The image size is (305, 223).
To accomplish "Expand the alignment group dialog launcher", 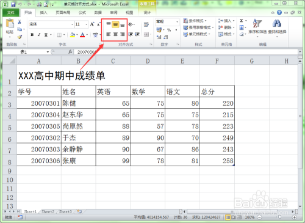I will 151,44.
